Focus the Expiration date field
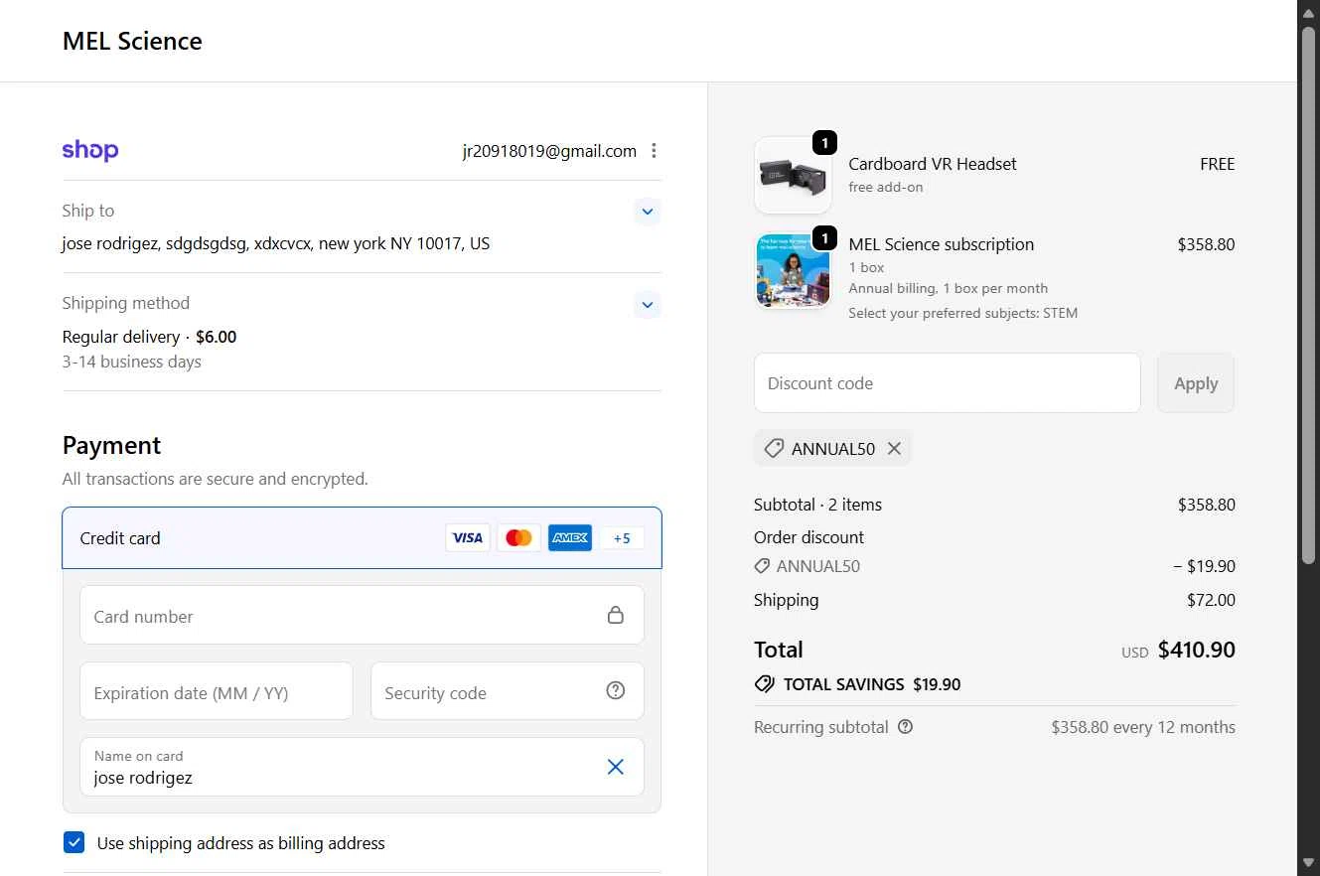1320x876 pixels. point(217,691)
